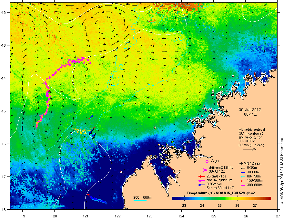Image resolution: width=284 pixels, height=219 pixels.
Task: Click the 'ANMN 12h av.' legend heading
Action: (250, 164)
